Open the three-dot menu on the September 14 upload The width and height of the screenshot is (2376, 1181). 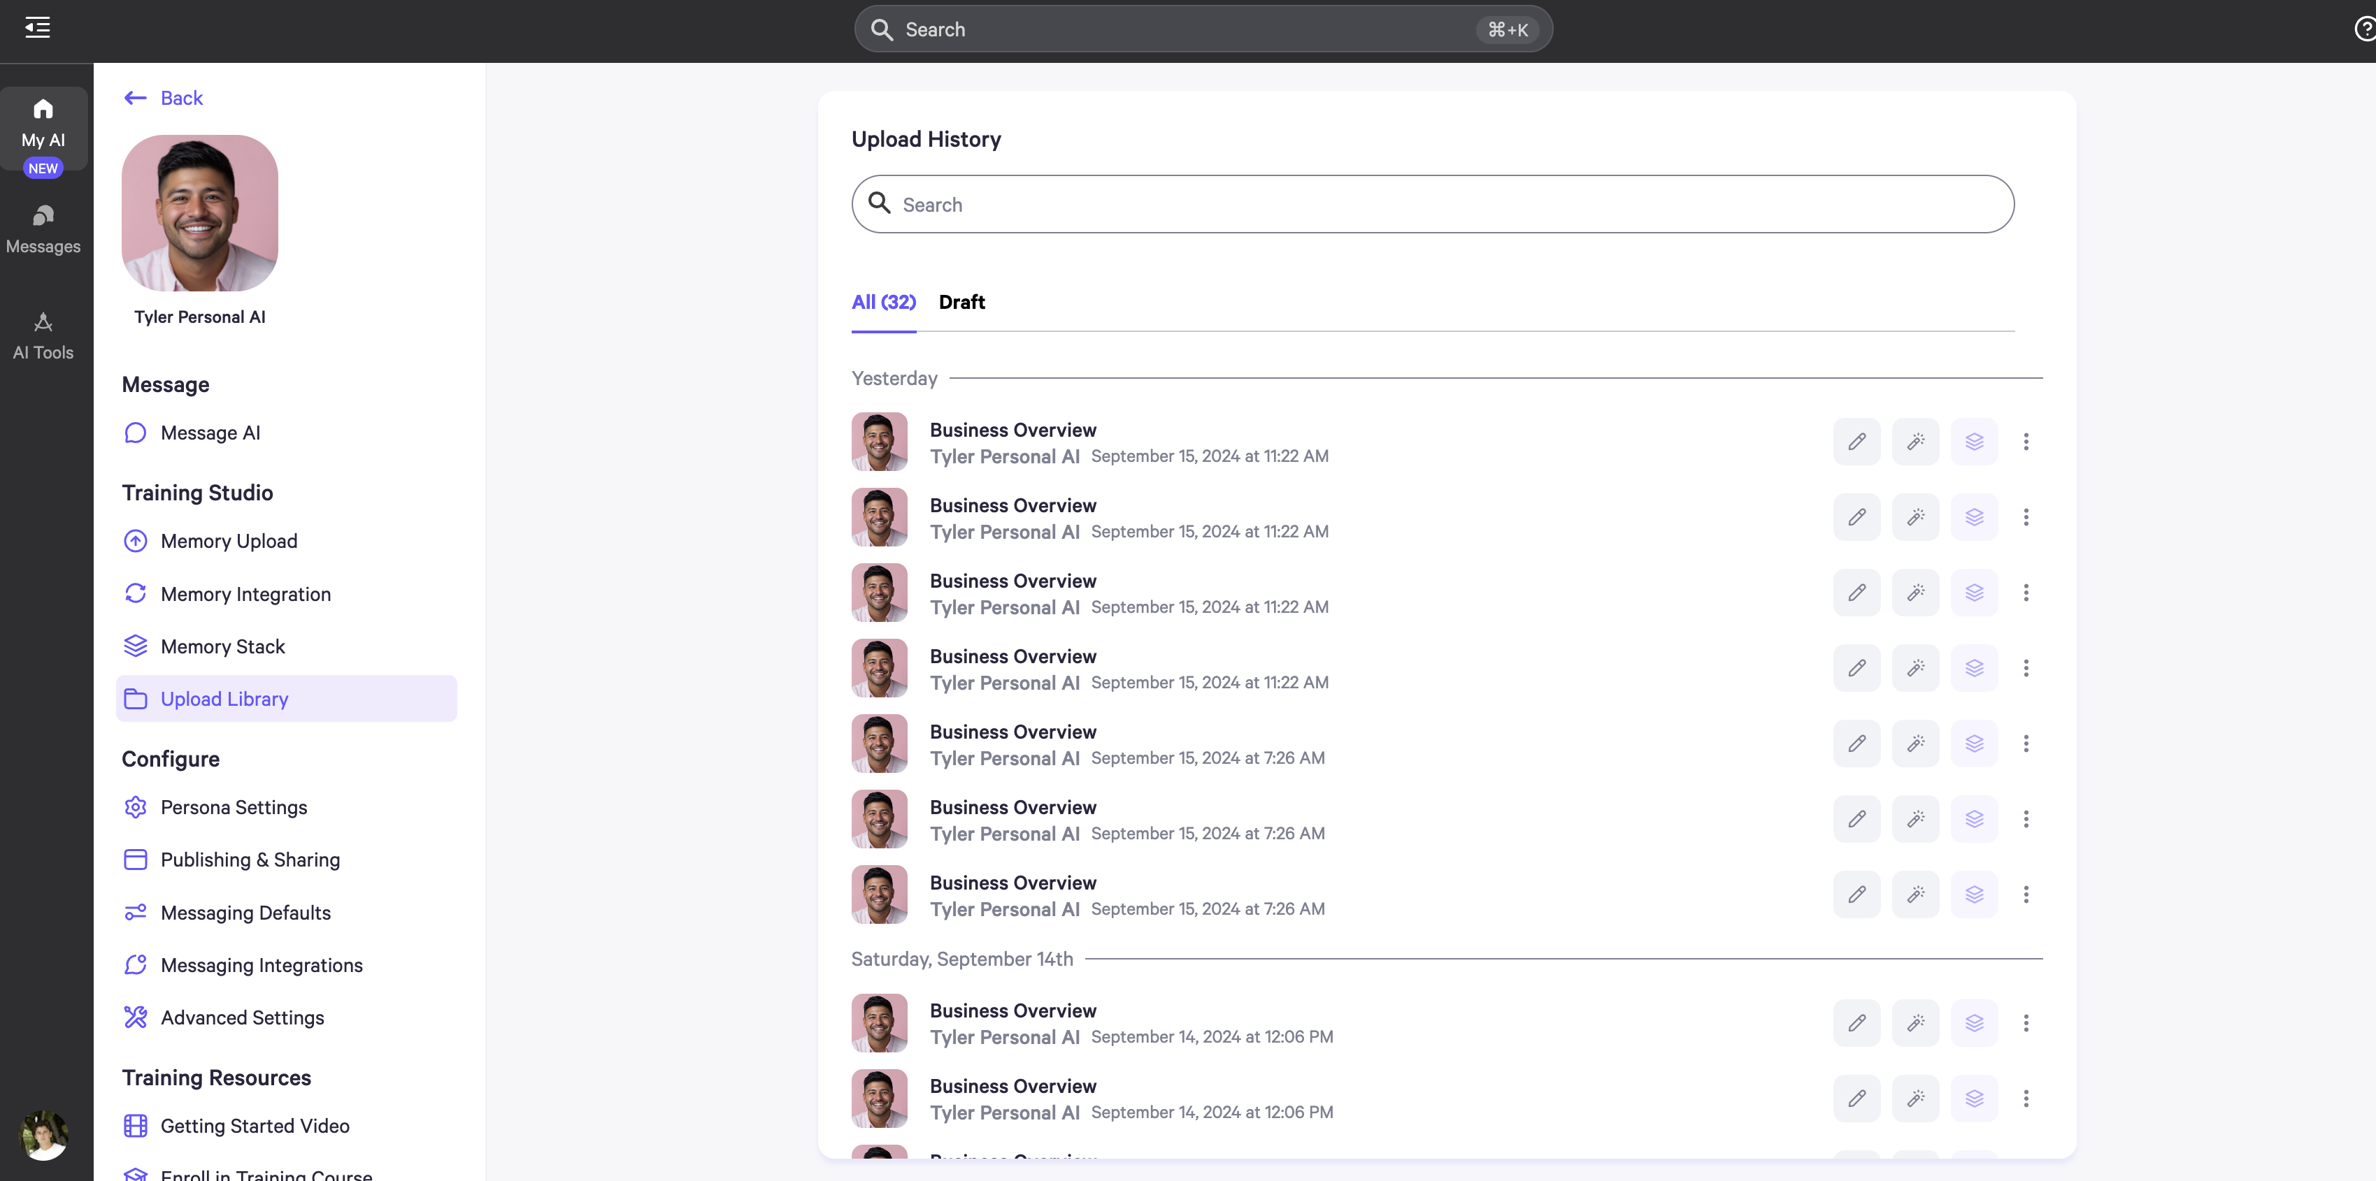coord(2026,1022)
